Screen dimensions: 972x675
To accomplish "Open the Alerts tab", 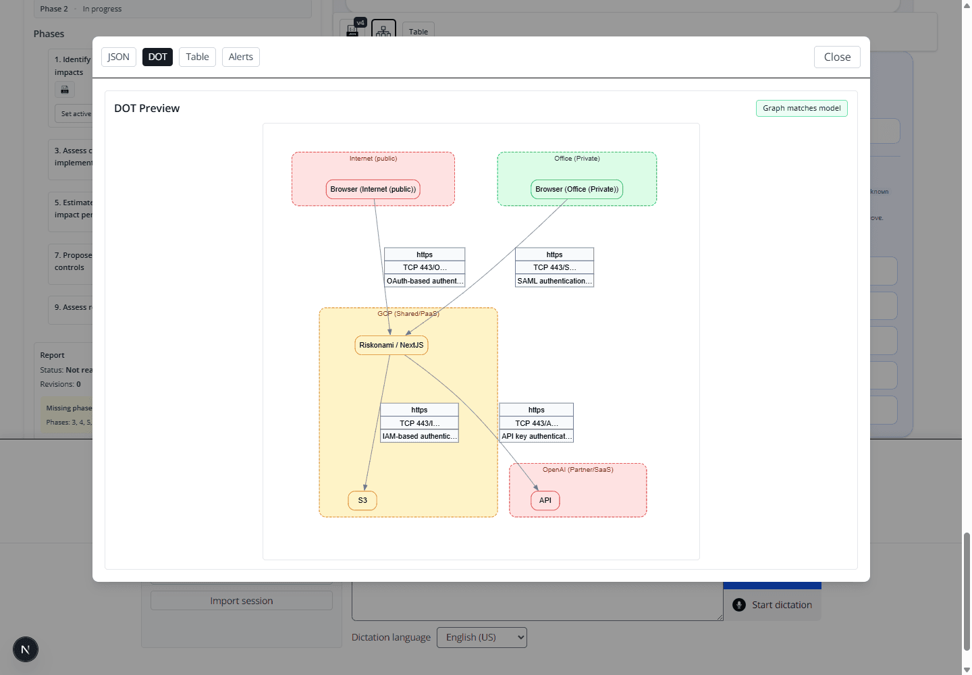I will (240, 57).
